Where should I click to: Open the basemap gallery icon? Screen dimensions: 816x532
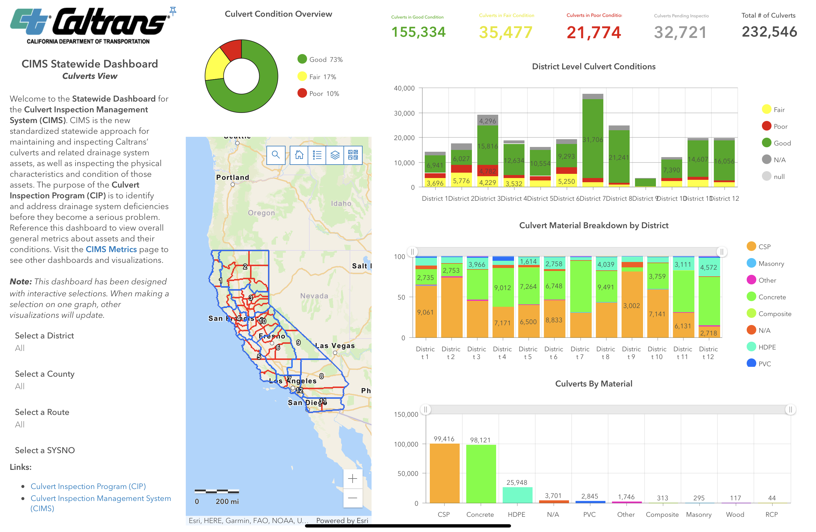(353, 155)
